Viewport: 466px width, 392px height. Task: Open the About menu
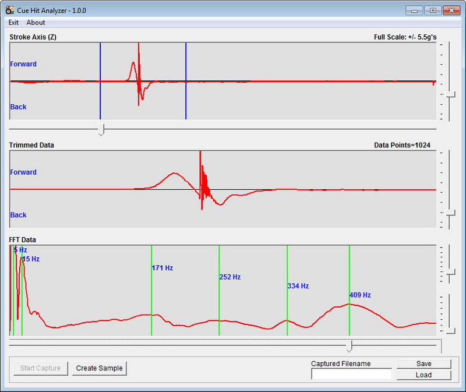(x=36, y=23)
